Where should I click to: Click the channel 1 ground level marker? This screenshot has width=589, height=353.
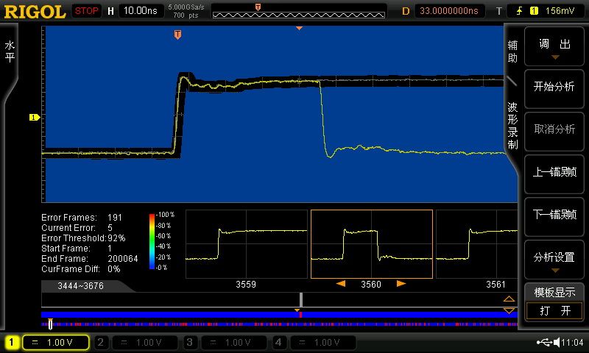tap(33, 118)
